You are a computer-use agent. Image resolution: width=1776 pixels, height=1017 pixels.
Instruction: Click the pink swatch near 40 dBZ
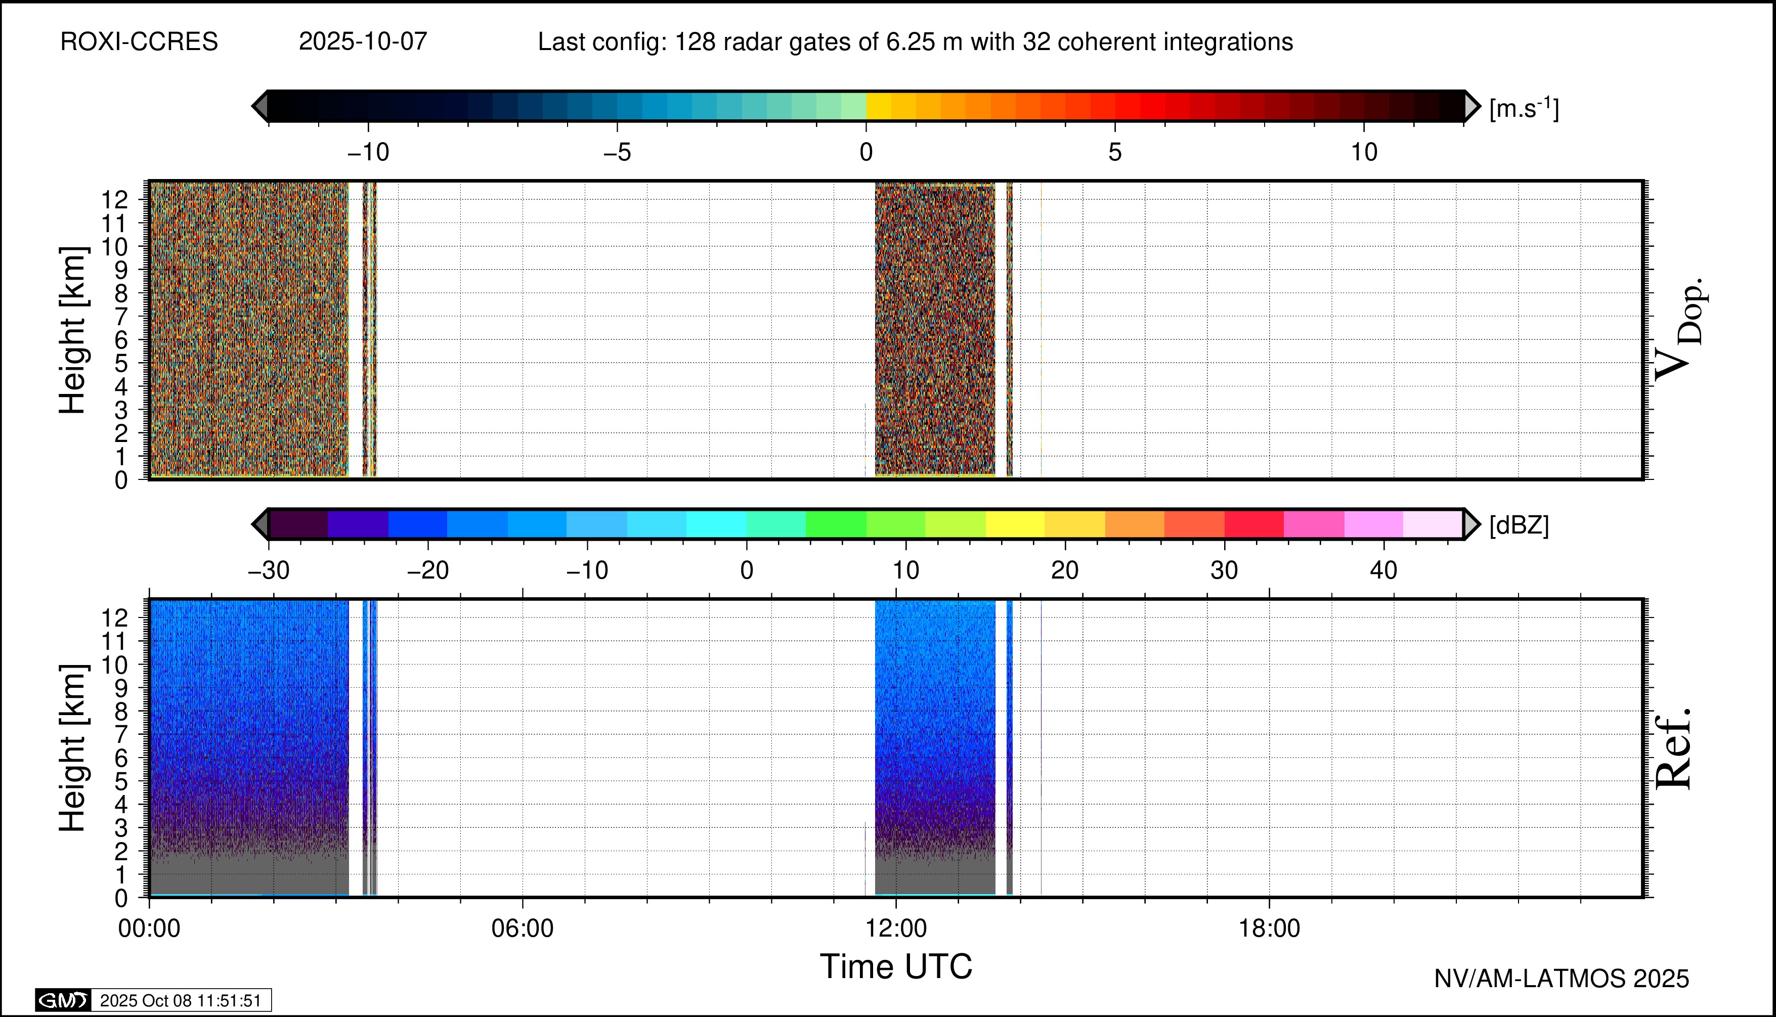pos(1373,524)
